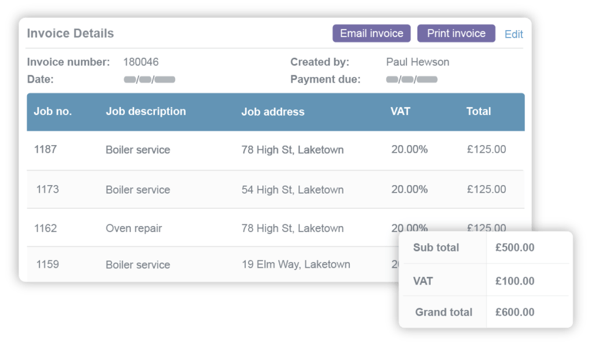Click the Print invoice button
The height and width of the screenshot is (347, 592).
tap(456, 33)
